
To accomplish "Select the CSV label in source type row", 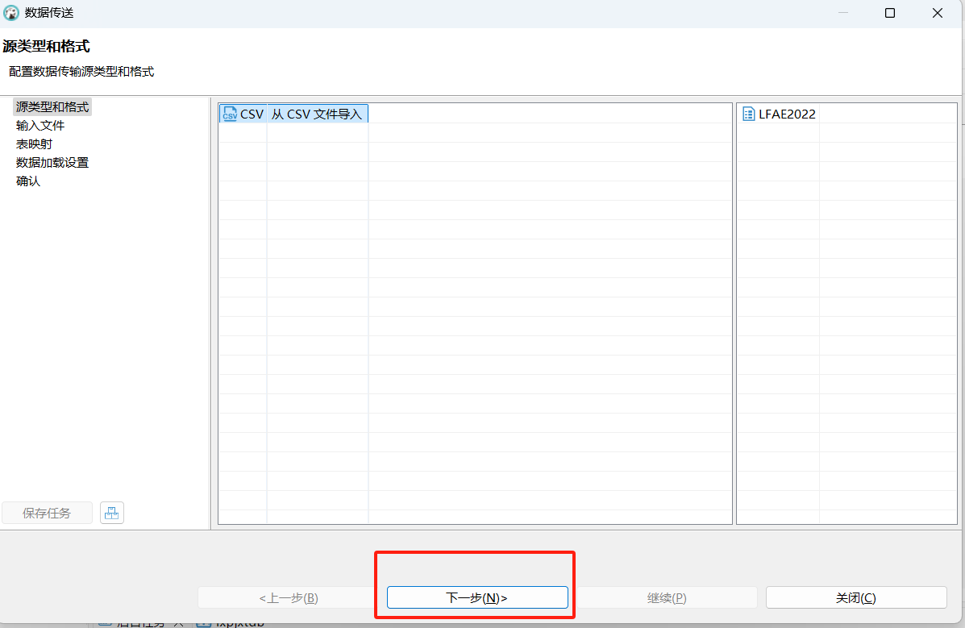I will point(252,114).
